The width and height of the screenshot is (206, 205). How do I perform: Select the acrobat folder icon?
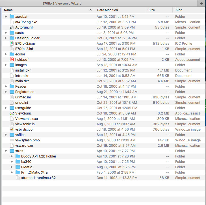click(12, 17)
